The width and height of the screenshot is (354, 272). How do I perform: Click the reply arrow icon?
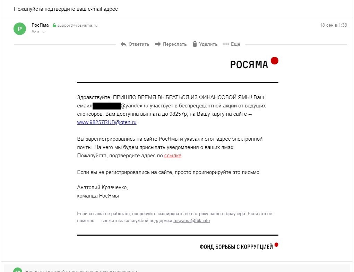click(123, 44)
